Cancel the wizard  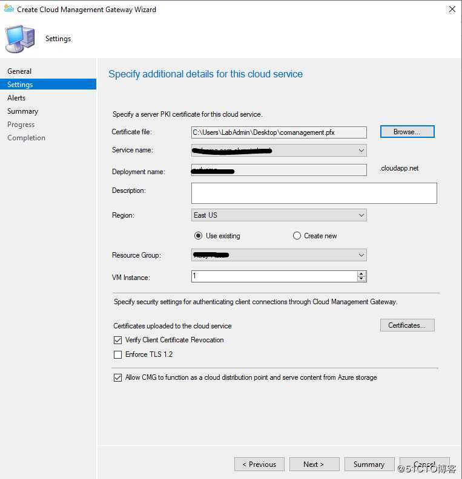424,464
